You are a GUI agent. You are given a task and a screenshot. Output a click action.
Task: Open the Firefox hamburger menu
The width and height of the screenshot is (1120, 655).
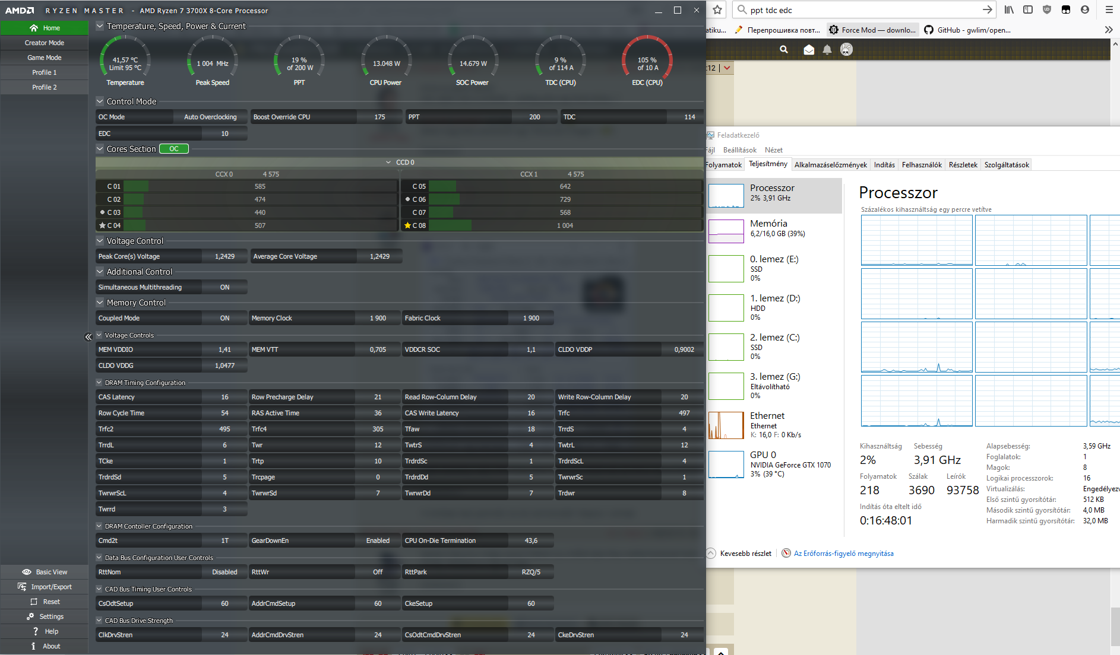pyautogui.click(x=1109, y=9)
